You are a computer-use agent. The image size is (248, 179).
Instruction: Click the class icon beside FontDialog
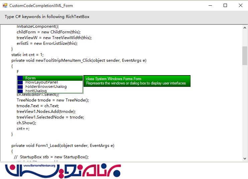(20, 91)
